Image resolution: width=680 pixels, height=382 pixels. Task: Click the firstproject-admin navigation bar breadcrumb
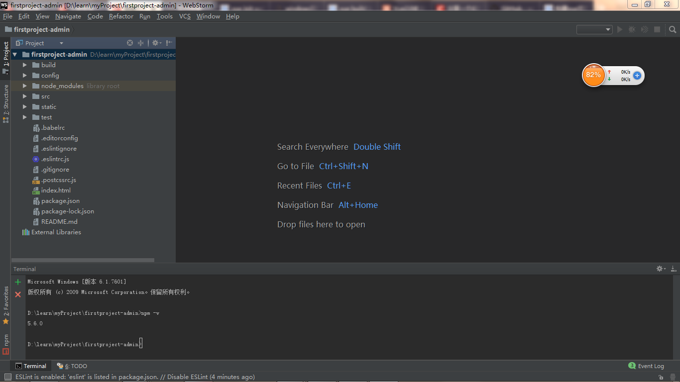(x=37, y=29)
